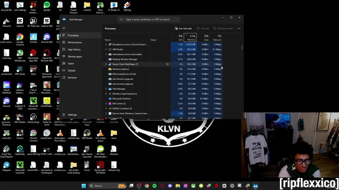Select the Watch_Dogs desktop shortcut
Image resolution: width=339 pixels, height=190 pixels.
coord(33,118)
